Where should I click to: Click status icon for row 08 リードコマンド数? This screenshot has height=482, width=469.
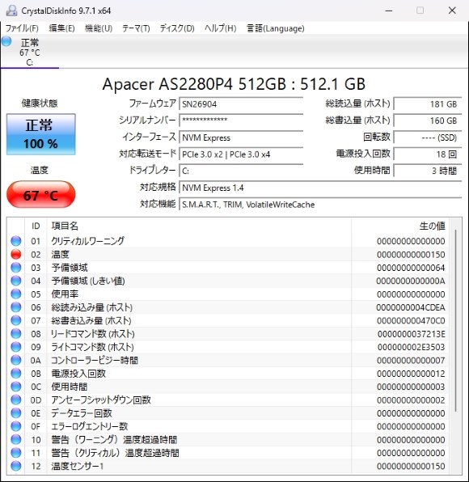[16, 333]
